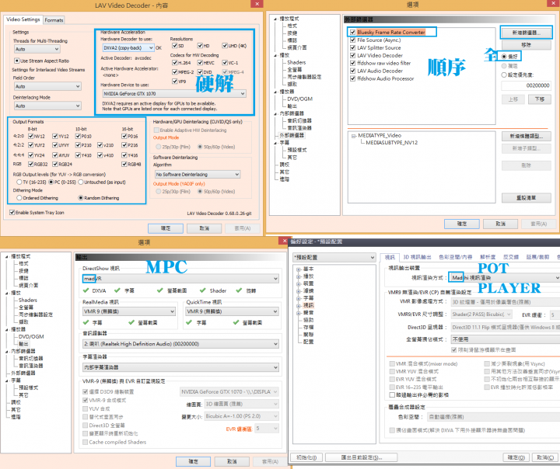Image resolution: width=560 pixels, height=469 pixels.
Task: Open the Threads for Multi-Threading dropdown
Action: click(37, 49)
